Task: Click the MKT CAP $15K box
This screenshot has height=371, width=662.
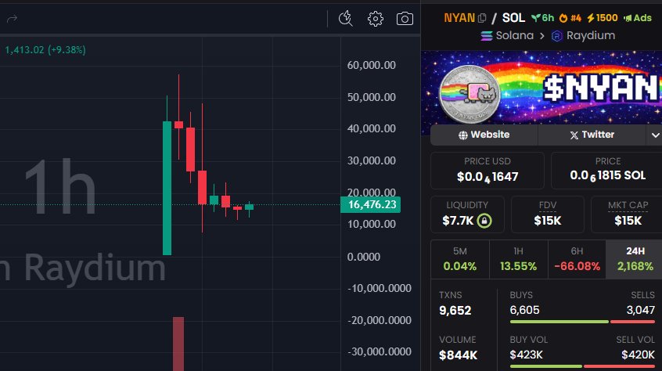Action: coord(628,214)
